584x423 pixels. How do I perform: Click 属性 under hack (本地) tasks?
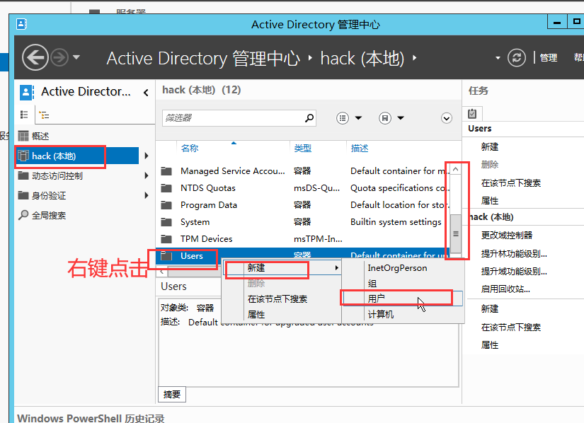[x=489, y=345]
